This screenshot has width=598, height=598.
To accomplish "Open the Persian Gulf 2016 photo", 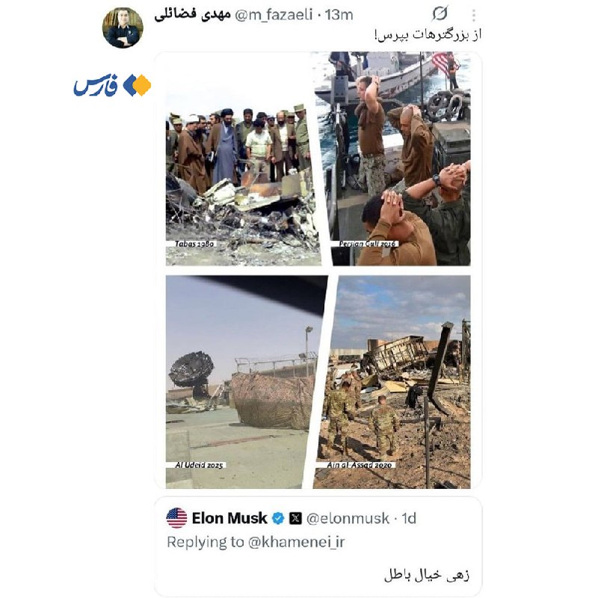I will [393, 159].
